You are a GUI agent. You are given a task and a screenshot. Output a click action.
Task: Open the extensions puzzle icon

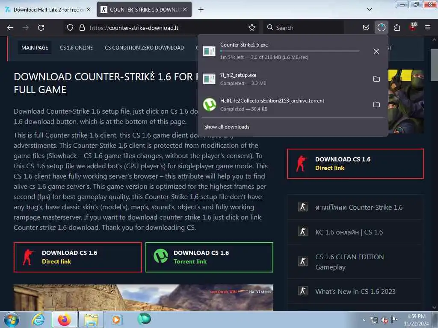397,28
